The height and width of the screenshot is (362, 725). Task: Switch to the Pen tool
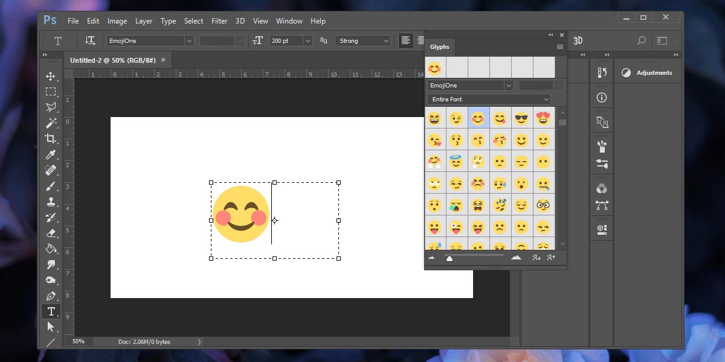(51, 296)
